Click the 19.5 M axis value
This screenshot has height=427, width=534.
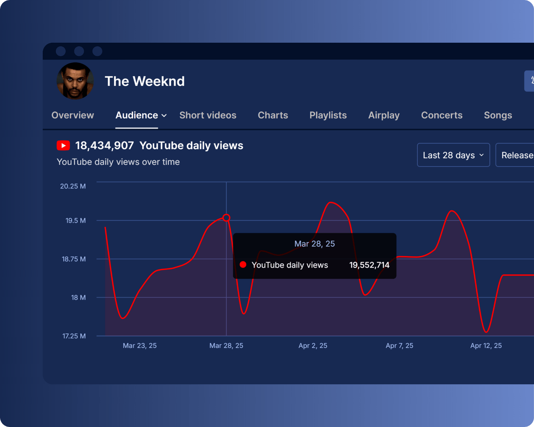pyautogui.click(x=76, y=221)
